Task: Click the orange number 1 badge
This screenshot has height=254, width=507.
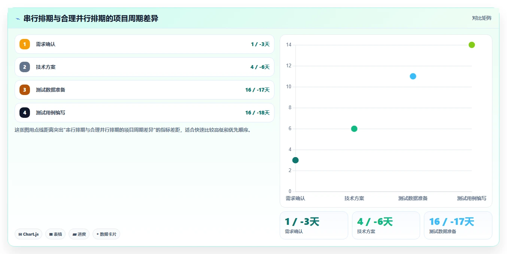Action: [25, 44]
